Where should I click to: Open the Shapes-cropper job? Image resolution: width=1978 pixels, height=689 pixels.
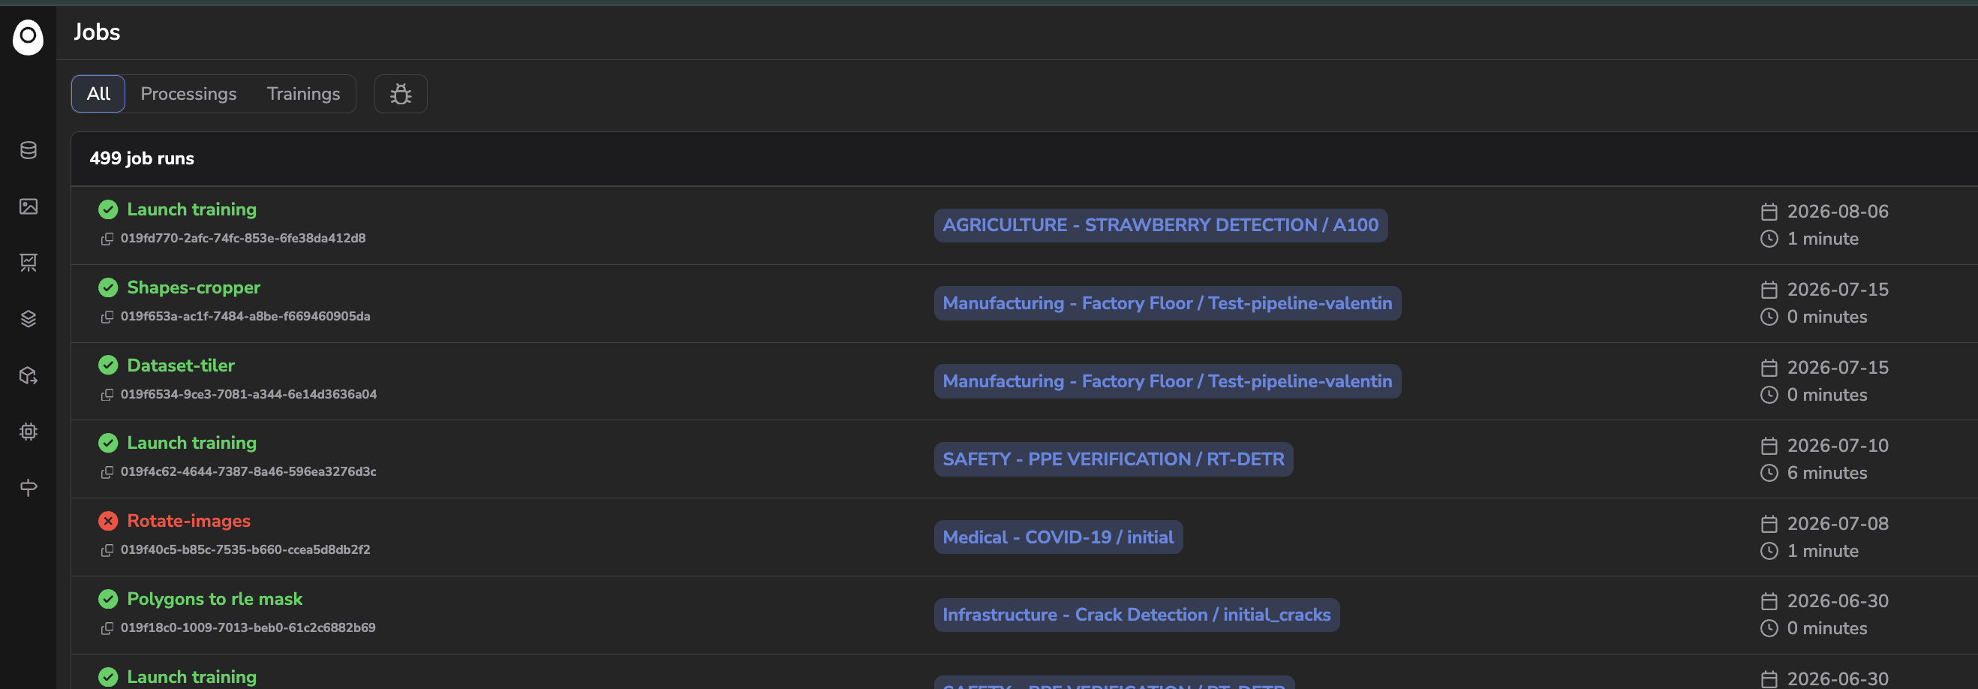194,287
